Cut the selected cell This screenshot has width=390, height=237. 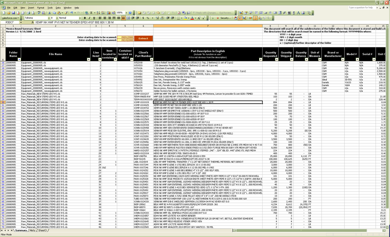[49, 13]
